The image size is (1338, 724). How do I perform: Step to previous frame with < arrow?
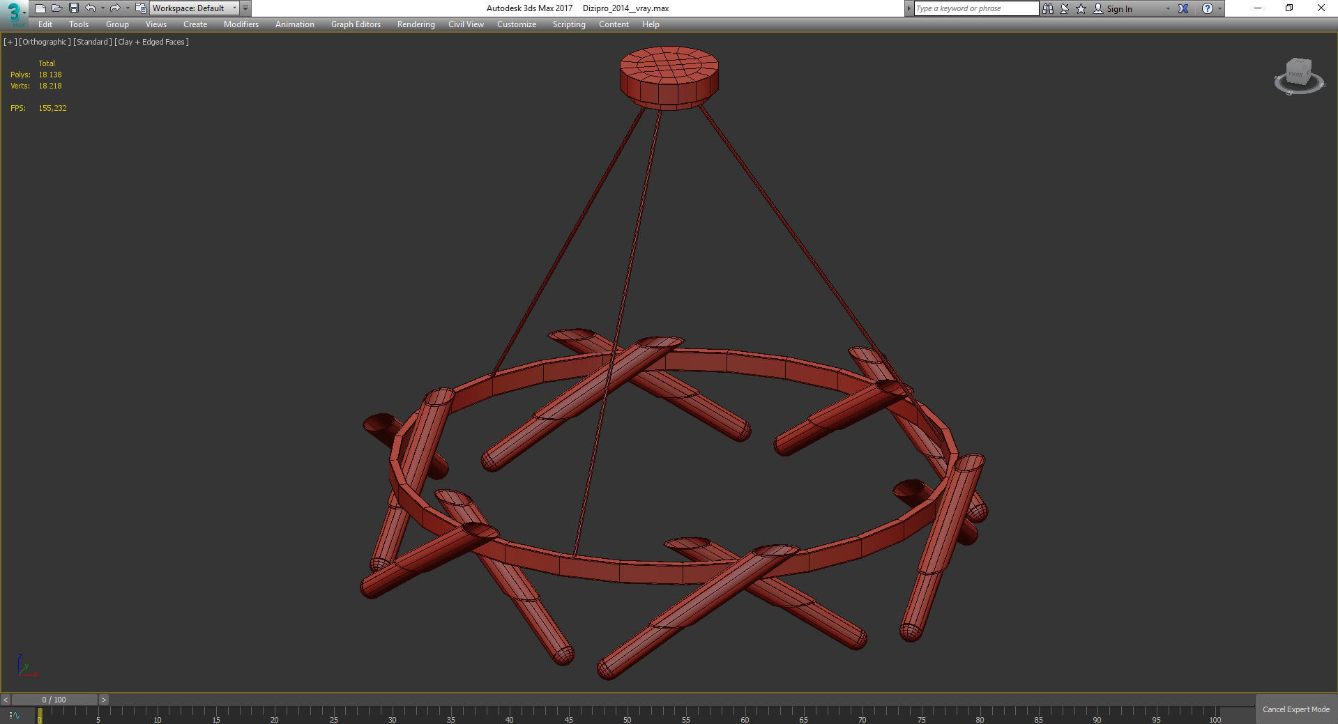6,700
